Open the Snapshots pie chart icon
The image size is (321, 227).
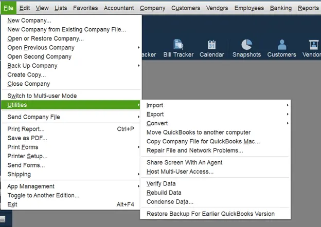pos(246,45)
